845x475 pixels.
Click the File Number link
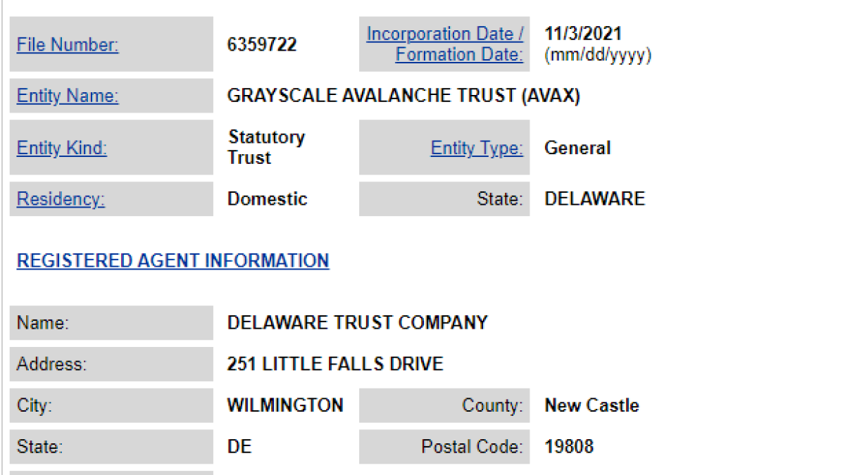click(68, 45)
